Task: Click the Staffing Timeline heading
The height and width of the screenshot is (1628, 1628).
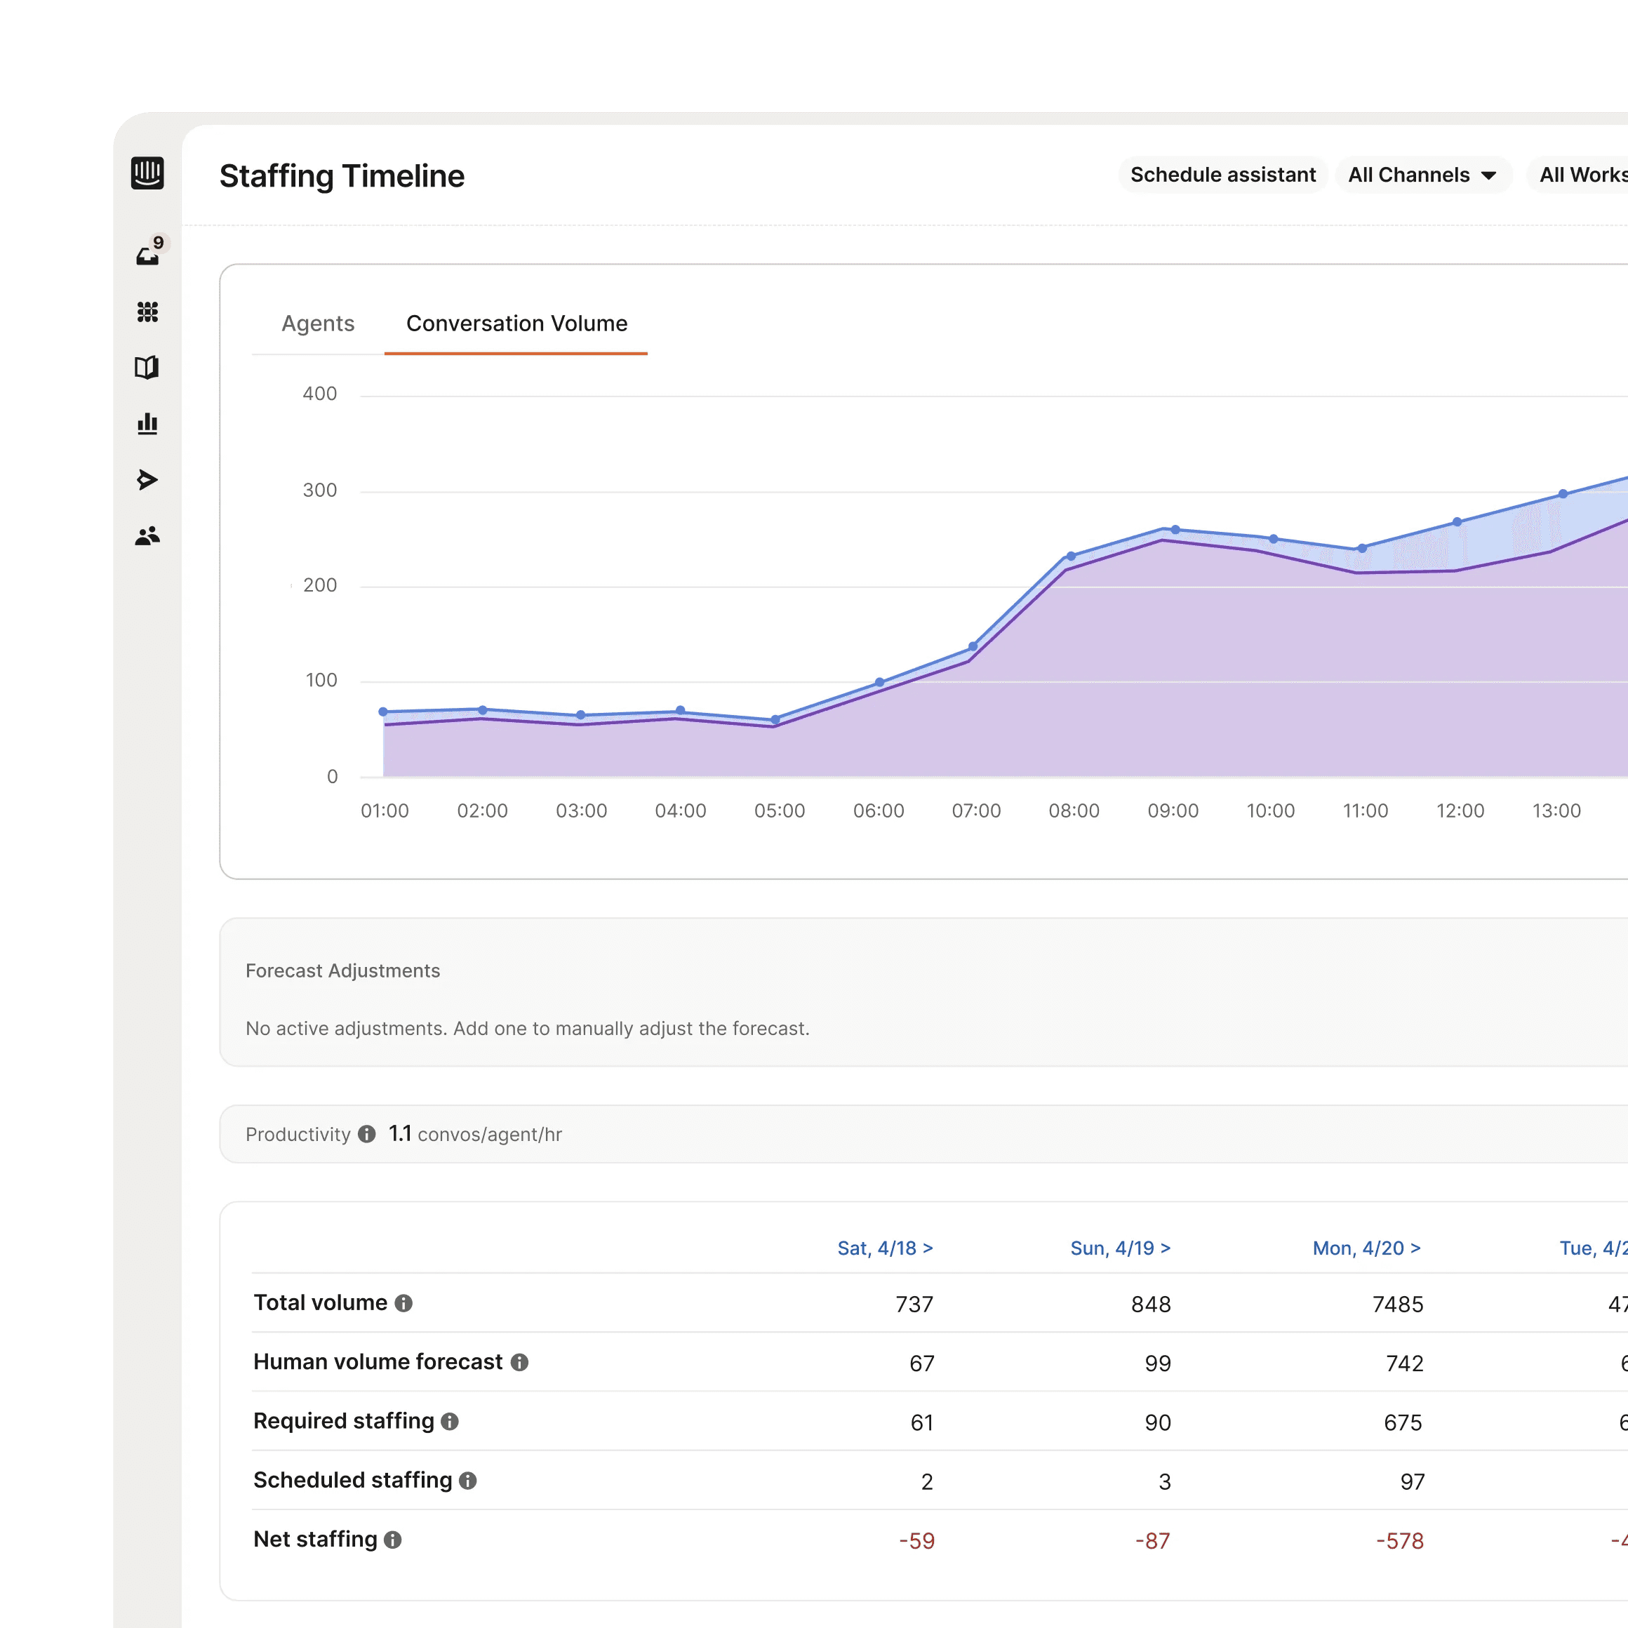Action: point(341,176)
